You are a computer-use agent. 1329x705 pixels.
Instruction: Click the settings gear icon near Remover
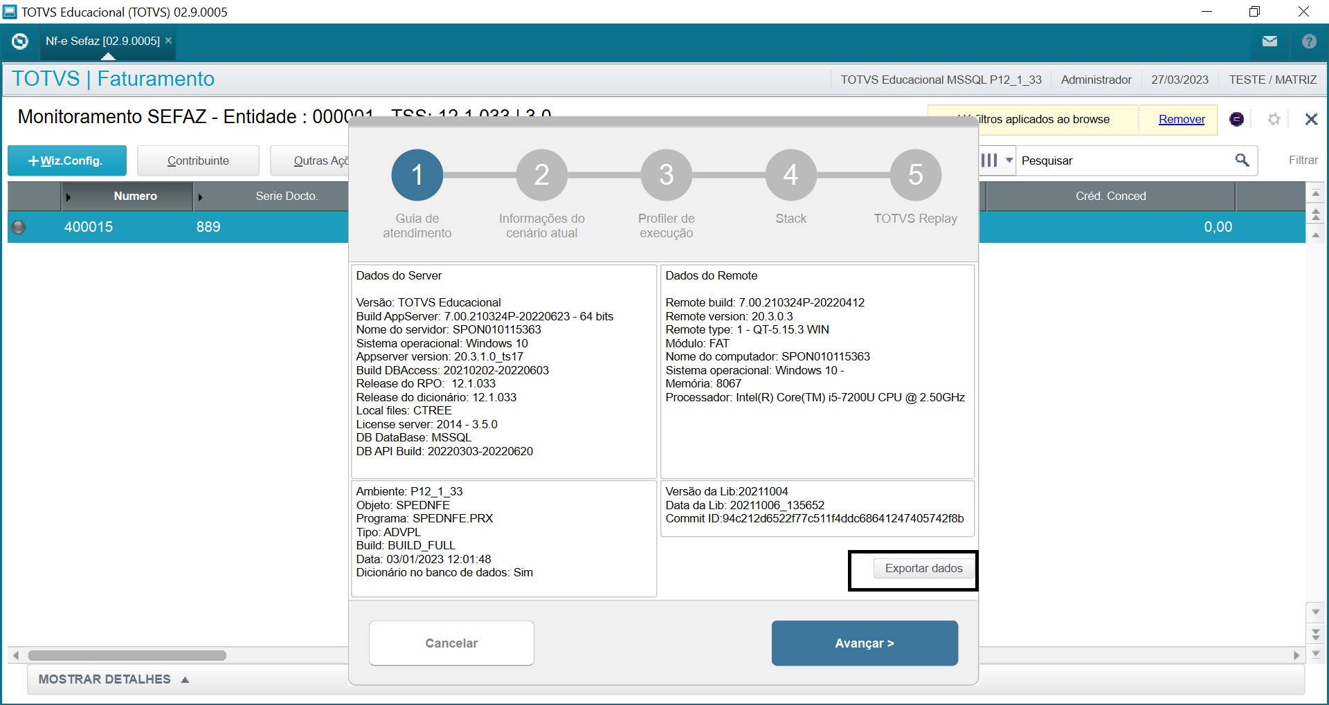click(x=1274, y=119)
